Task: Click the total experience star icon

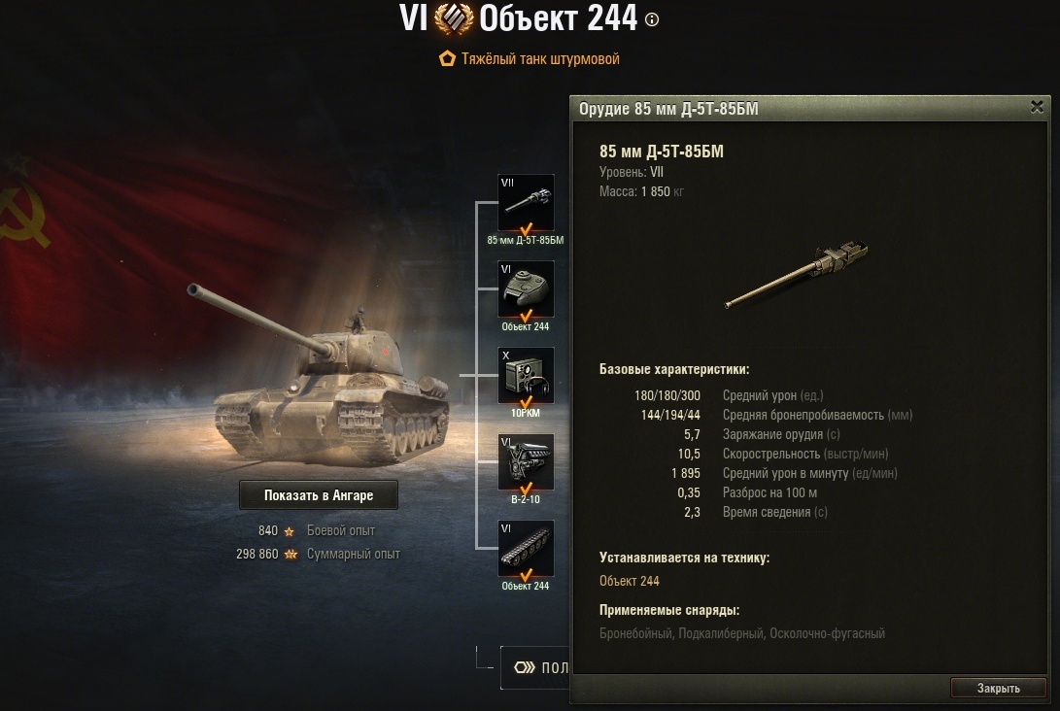Action: [291, 555]
